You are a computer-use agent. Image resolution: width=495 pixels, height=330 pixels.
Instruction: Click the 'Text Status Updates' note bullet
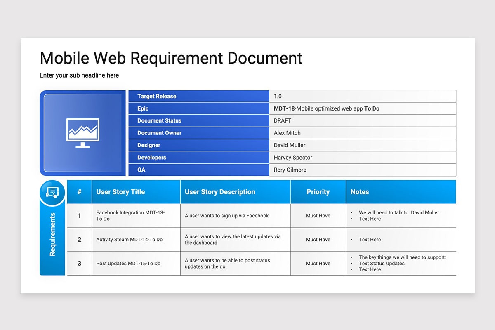click(382, 264)
